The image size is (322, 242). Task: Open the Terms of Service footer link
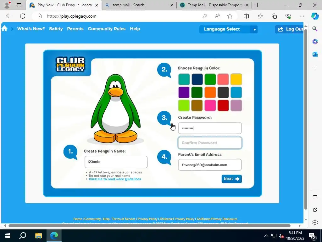pyautogui.click(x=124, y=219)
